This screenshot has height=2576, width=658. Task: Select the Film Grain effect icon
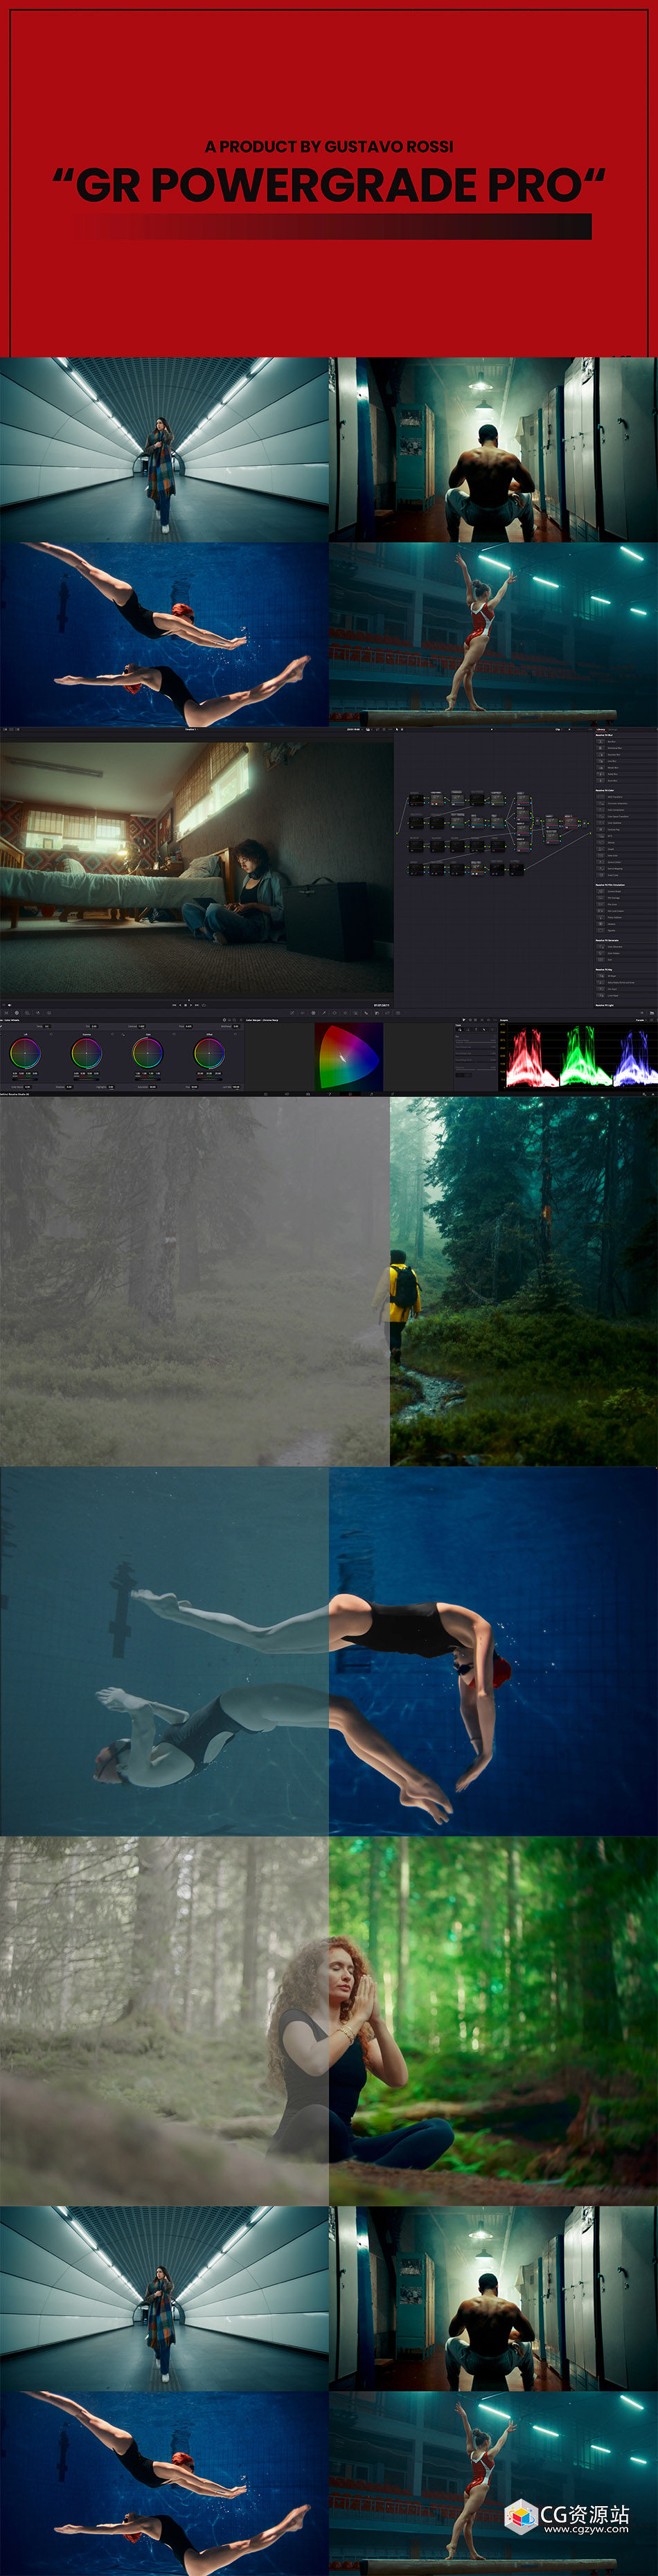click(x=601, y=905)
